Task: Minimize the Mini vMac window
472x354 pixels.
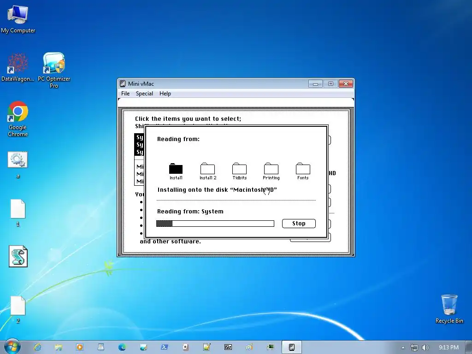Action: point(315,84)
